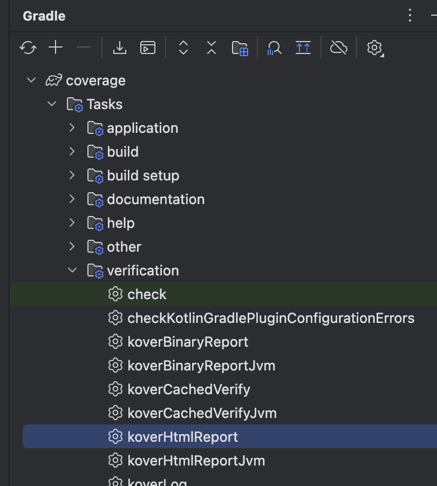
Task: Click the build scan upload arrows icon
Action: click(x=303, y=48)
